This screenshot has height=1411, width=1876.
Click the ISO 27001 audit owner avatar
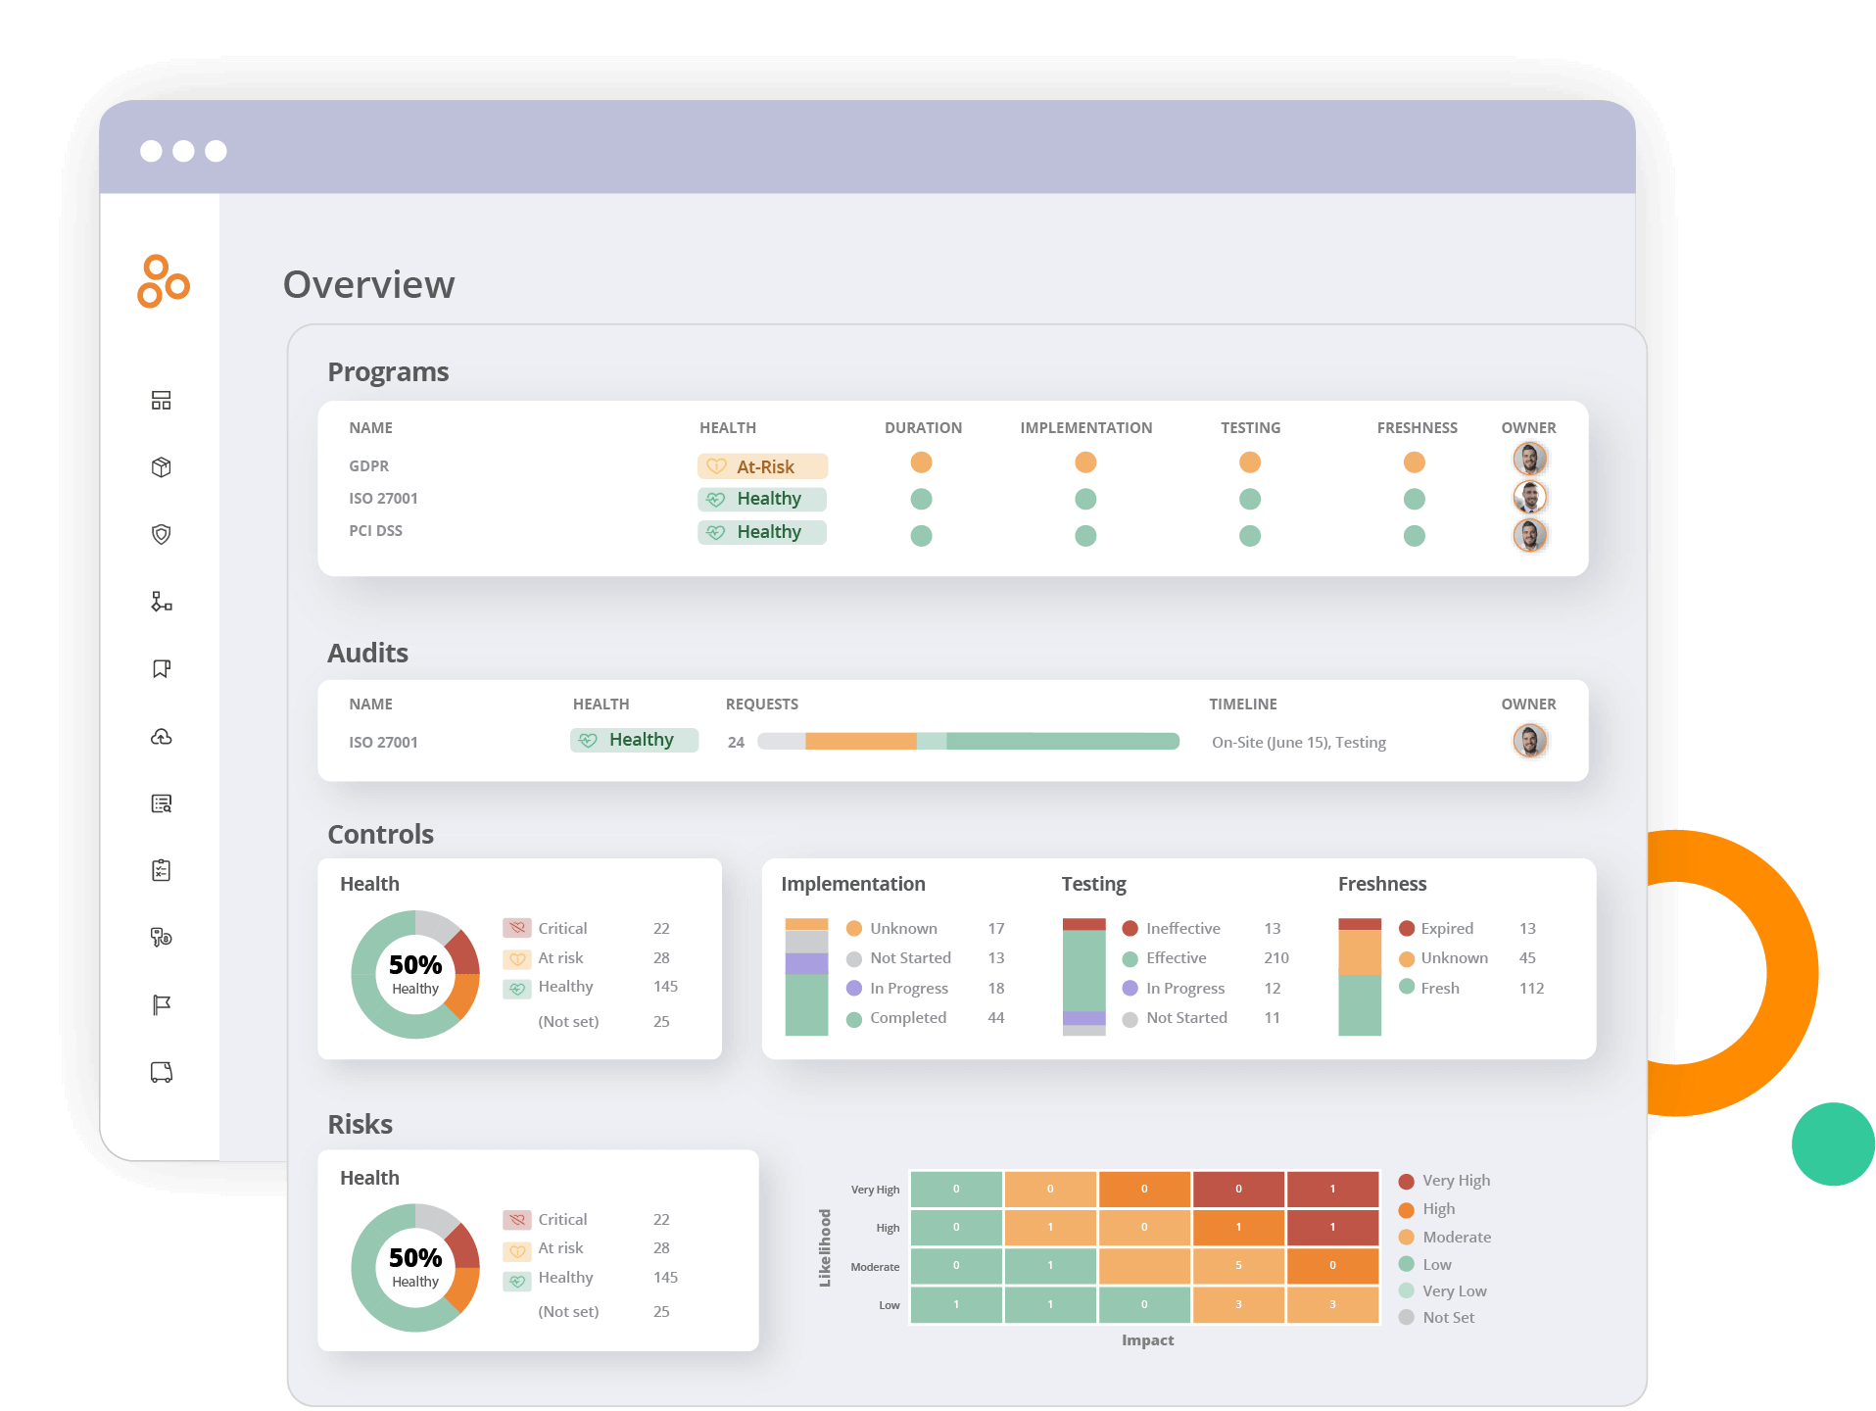click(x=1529, y=741)
